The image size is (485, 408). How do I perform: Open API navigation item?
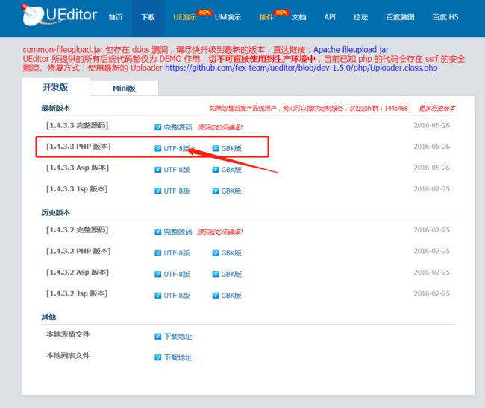[330, 17]
